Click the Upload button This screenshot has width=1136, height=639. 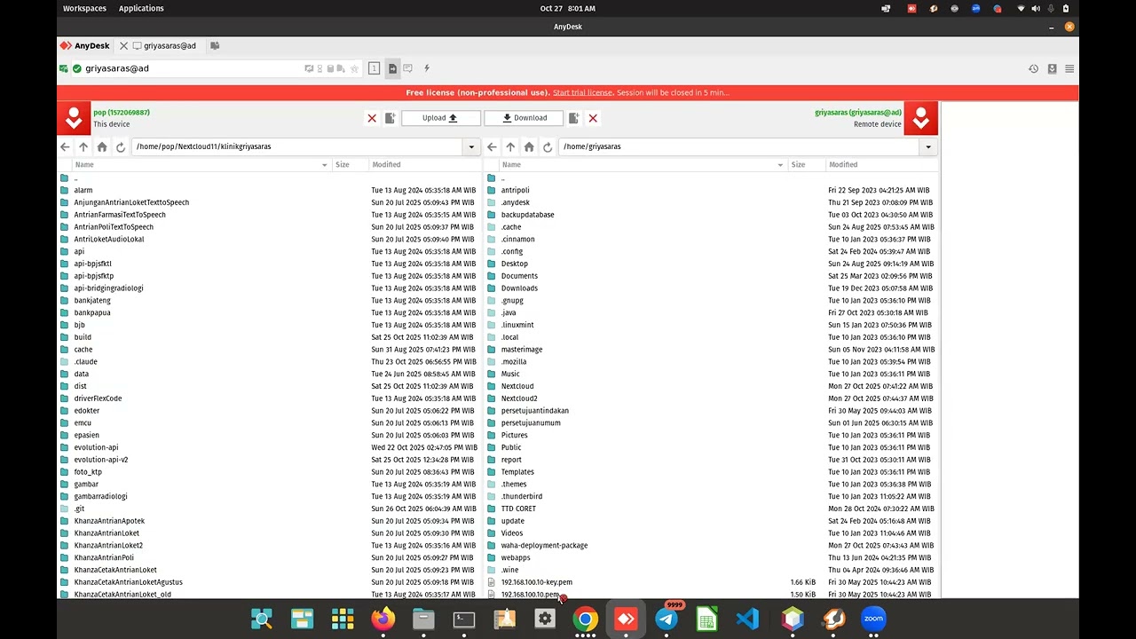point(441,118)
